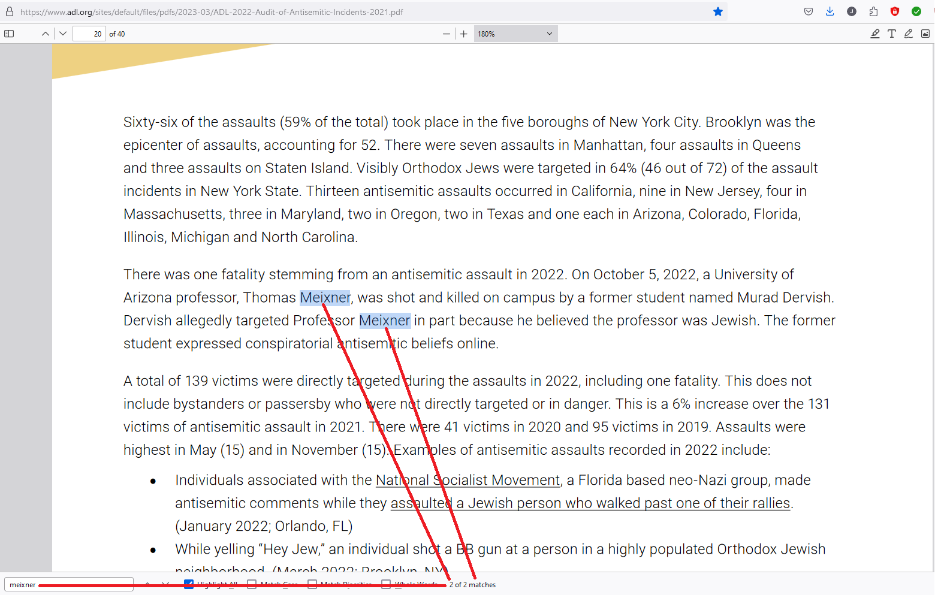935x598 pixels.
Task: Go to next page in PDF
Action: click(x=63, y=34)
